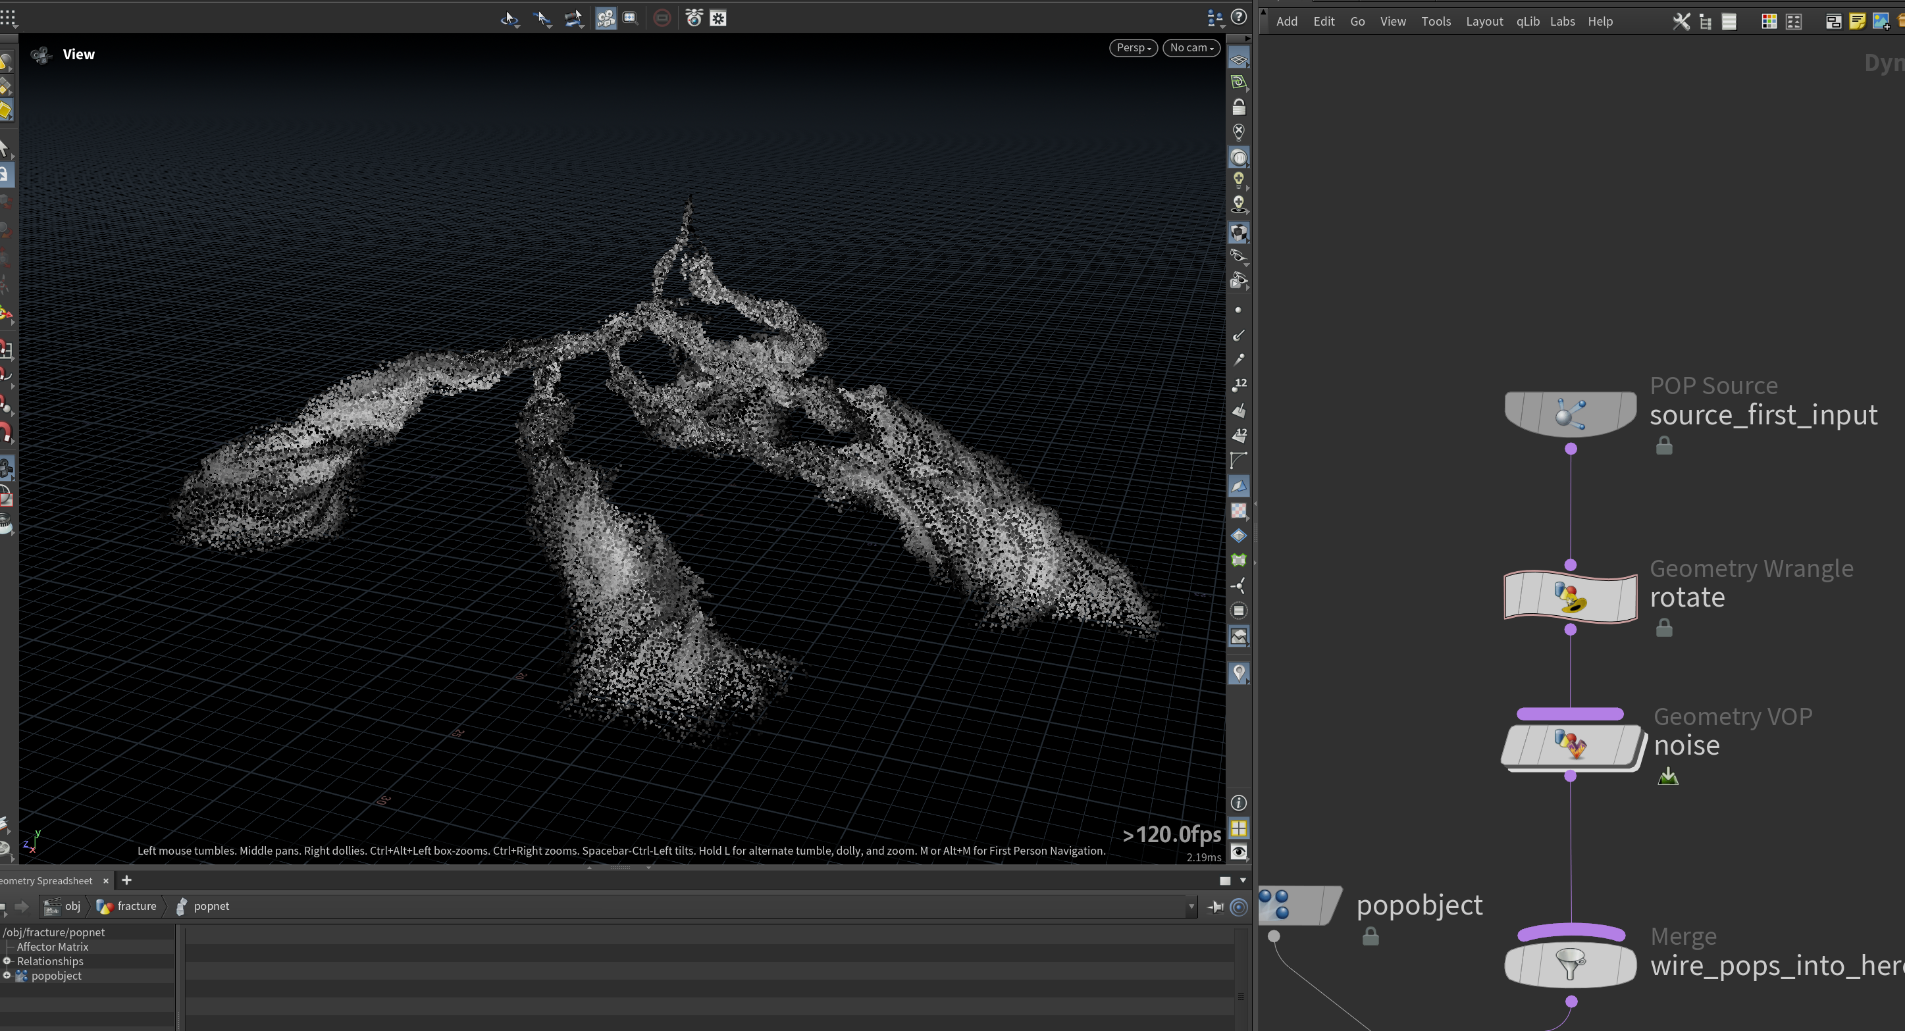The width and height of the screenshot is (1905, 1031).
Task: Click the noise Geometry VOP node
Action: pyautogui.click(x=1570, y=744)
